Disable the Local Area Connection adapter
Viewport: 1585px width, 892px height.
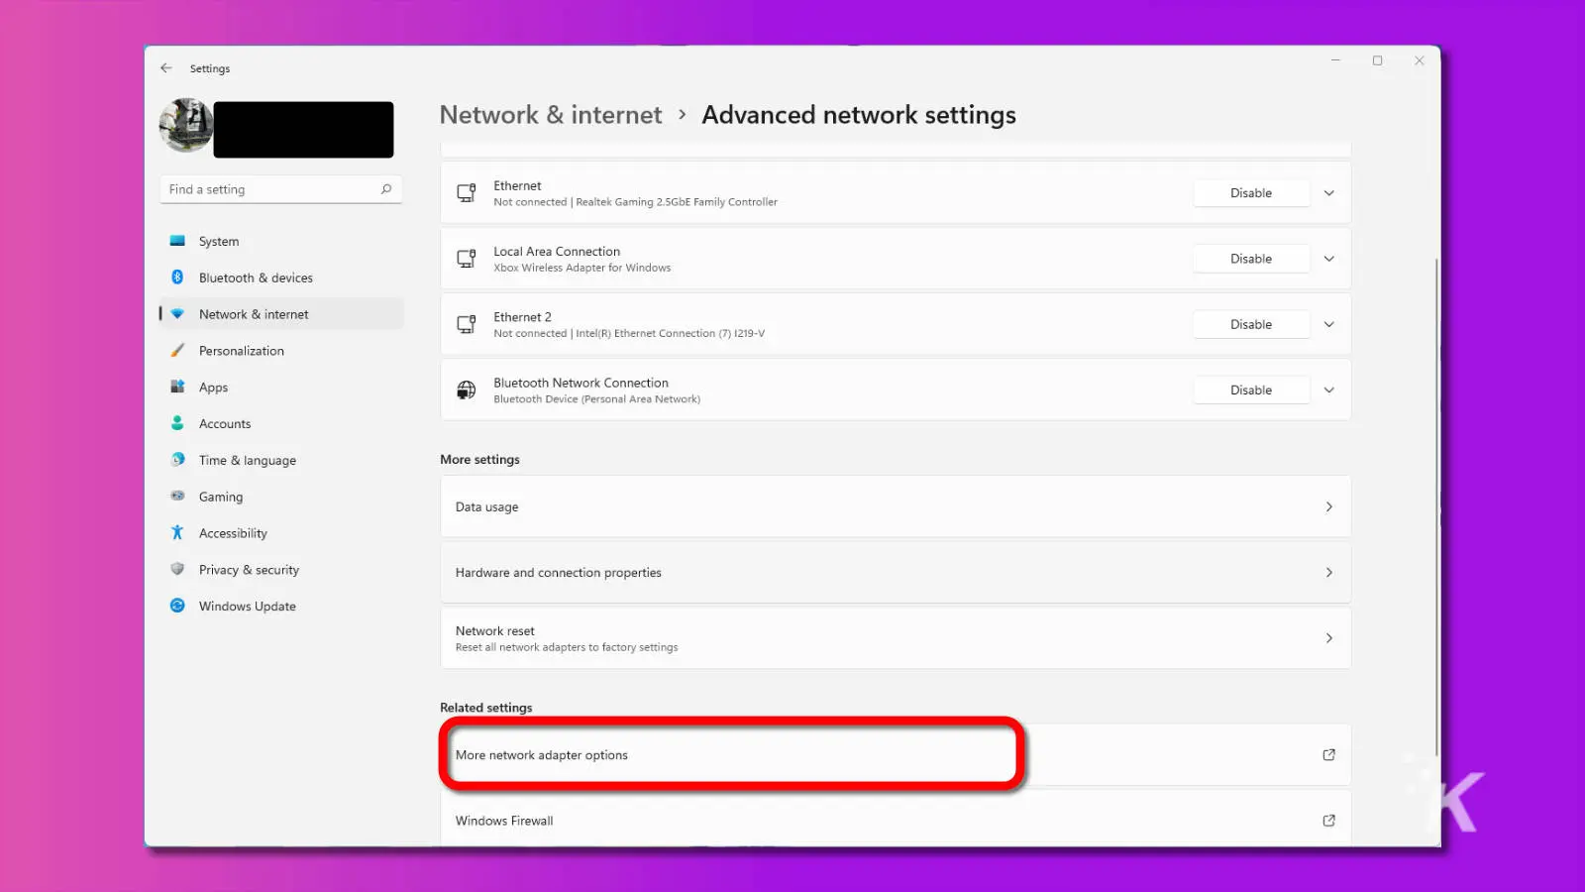[x=1251, y=259]
